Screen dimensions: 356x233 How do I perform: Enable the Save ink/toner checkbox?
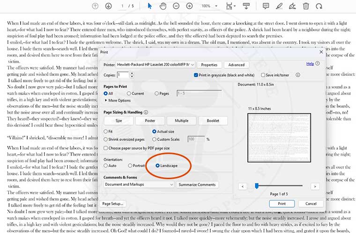[x=263, y=75]
